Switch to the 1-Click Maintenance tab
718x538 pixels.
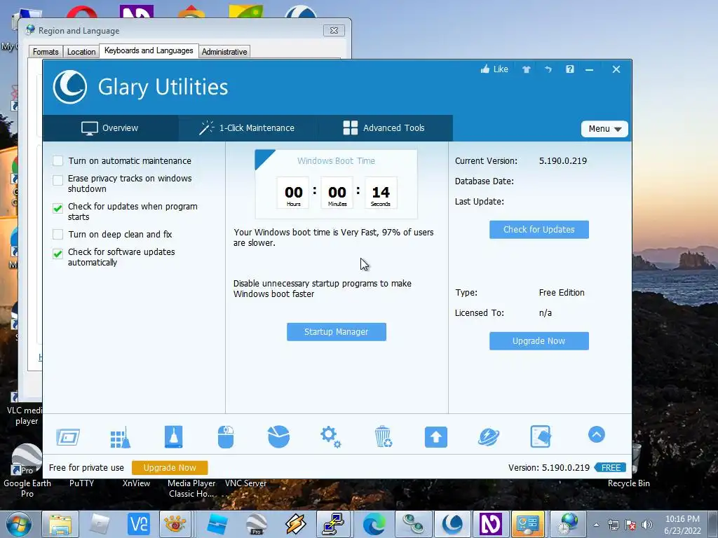248,128
